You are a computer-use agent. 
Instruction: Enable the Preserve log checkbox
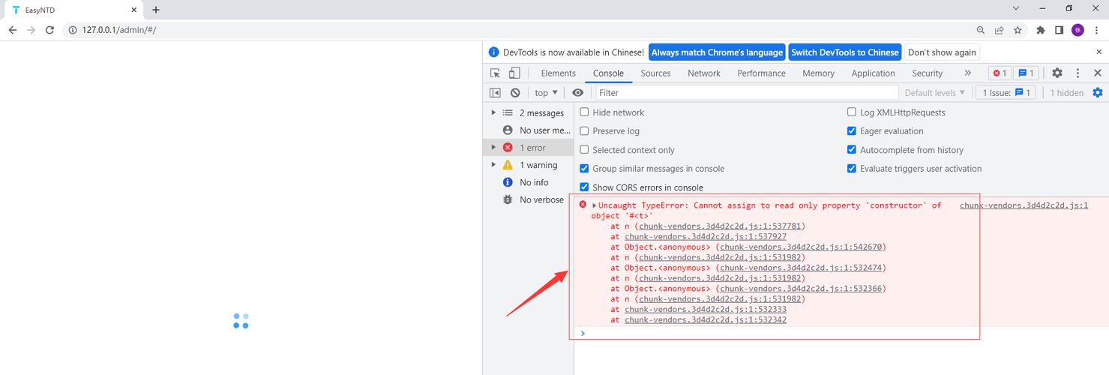(584, 131)
